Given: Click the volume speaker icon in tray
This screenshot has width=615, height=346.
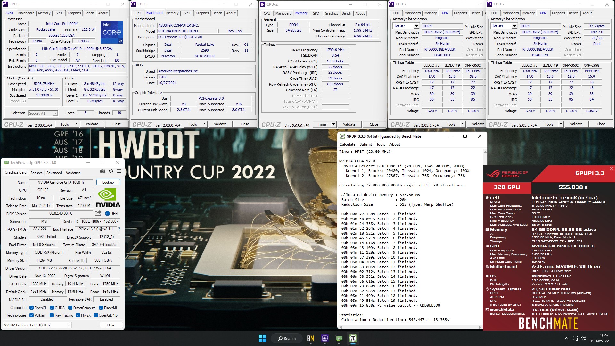Looking at the screenshot, I should [583, 338].
